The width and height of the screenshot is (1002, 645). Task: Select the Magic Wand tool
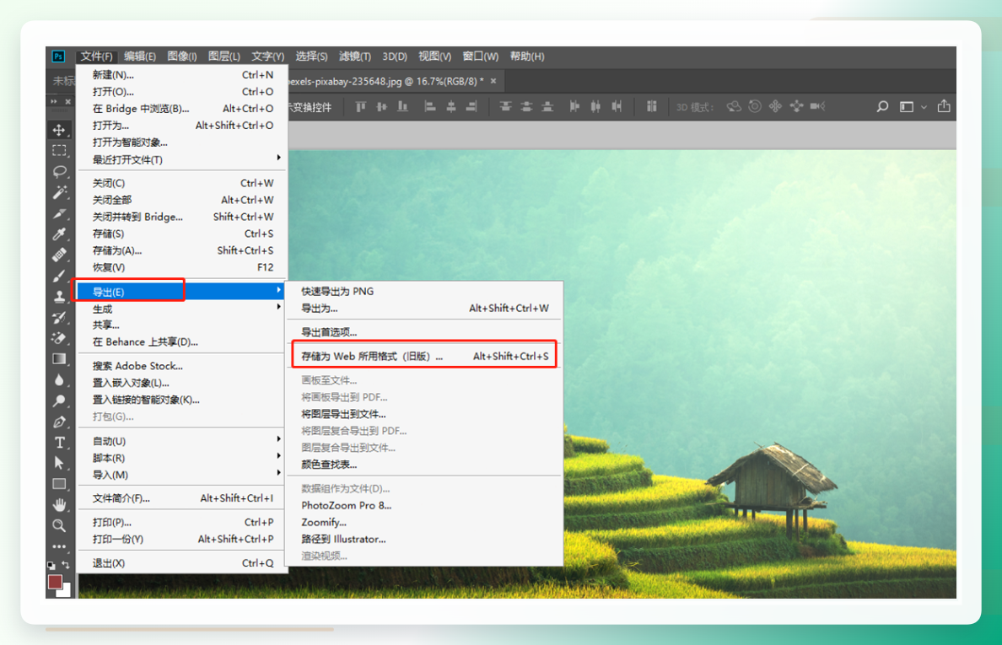coord(59,192)
